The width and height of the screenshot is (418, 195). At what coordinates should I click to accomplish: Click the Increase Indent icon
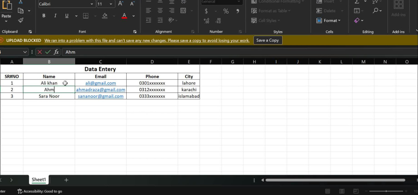[160, 20]
